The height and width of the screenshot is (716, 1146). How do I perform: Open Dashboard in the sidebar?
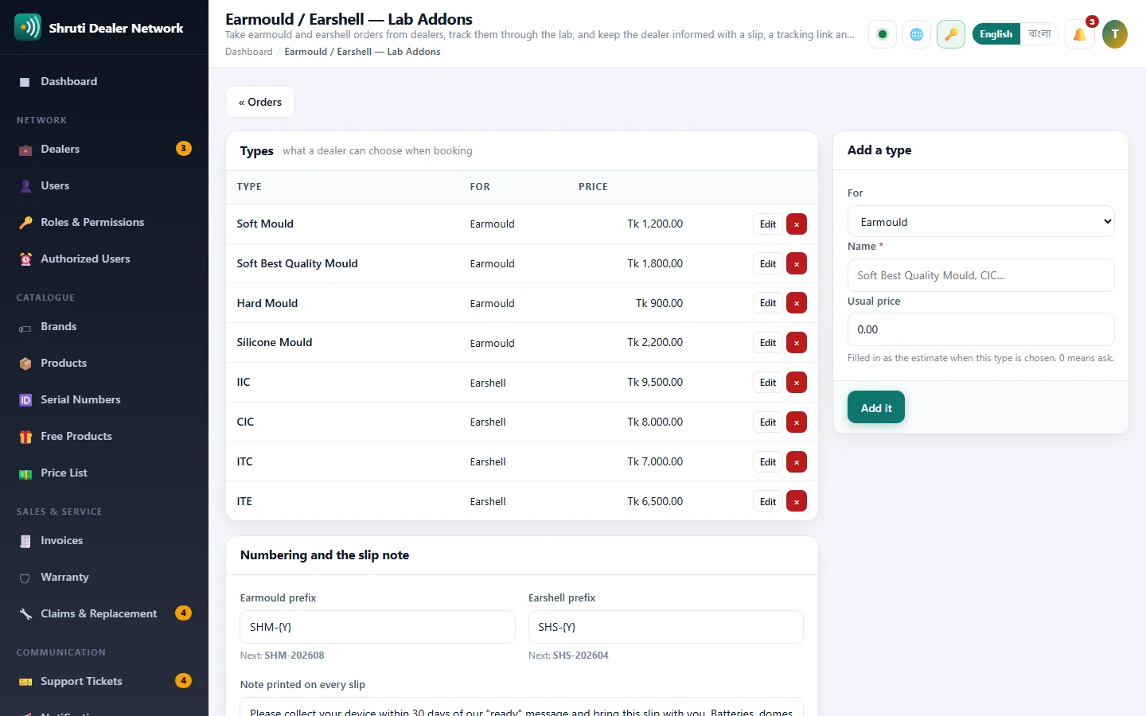(104, 82)
